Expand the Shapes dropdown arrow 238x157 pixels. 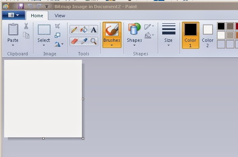(x=134, y=45)
